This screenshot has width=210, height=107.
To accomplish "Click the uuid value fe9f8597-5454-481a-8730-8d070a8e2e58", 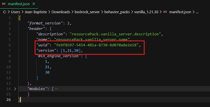I will [96, 45].
